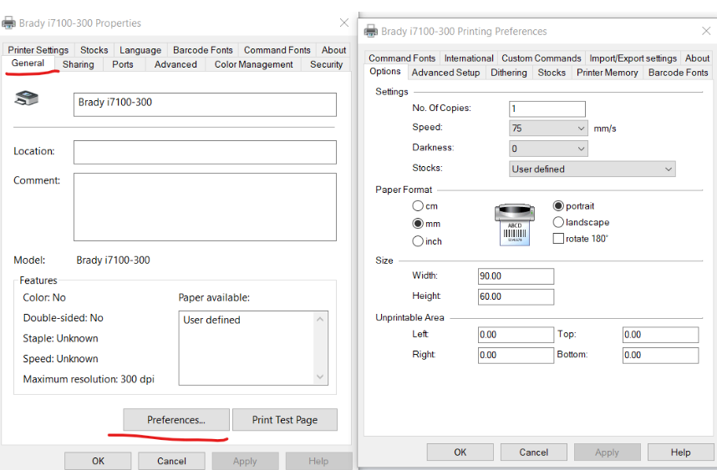
Task: Close the Brady i7100-300 Properties window
Action: point(344,23)
